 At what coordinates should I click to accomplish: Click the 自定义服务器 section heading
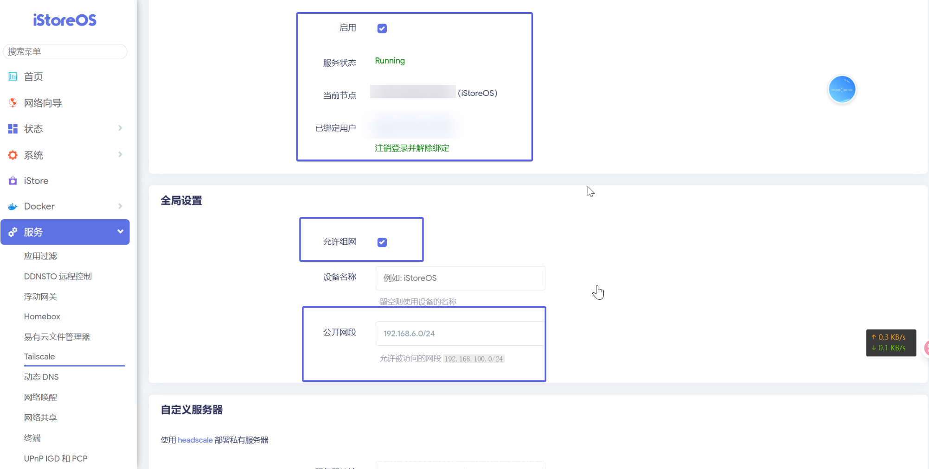(192, 410)
